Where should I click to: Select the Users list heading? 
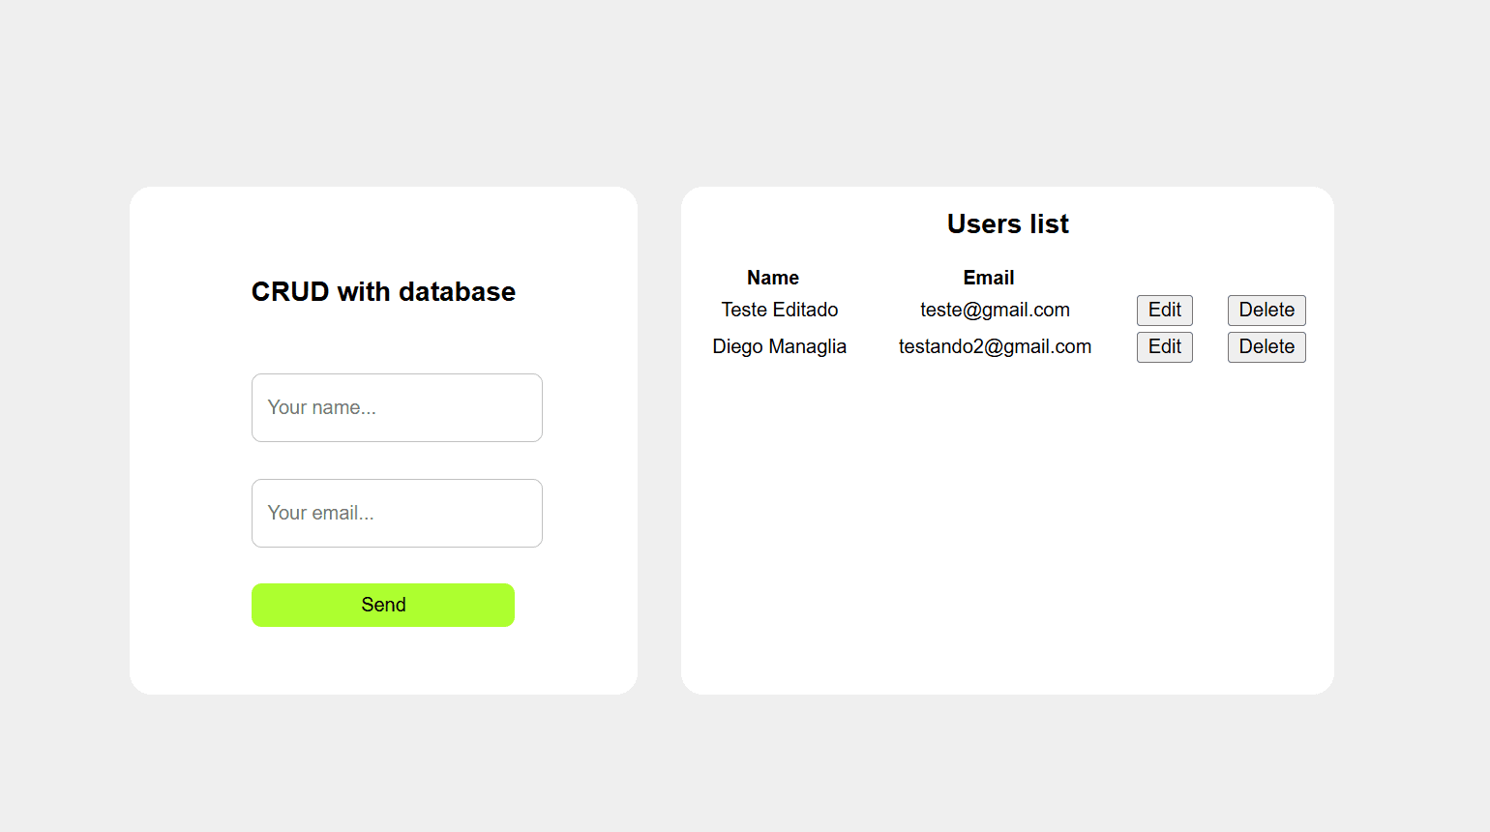pos(1007,223)
